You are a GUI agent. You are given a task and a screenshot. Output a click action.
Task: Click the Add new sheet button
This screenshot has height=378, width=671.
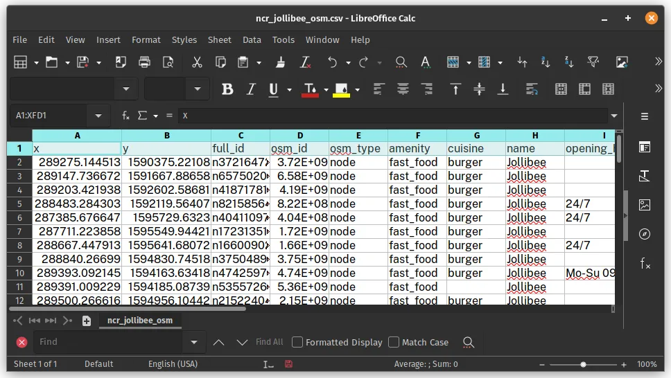click(87, 321)
